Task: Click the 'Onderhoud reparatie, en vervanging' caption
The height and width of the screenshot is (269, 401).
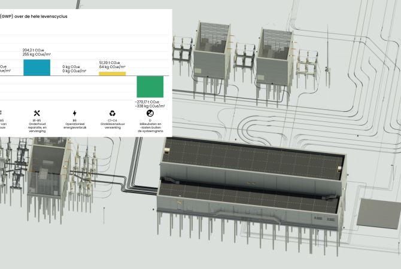Action: (x=37, y=127)
